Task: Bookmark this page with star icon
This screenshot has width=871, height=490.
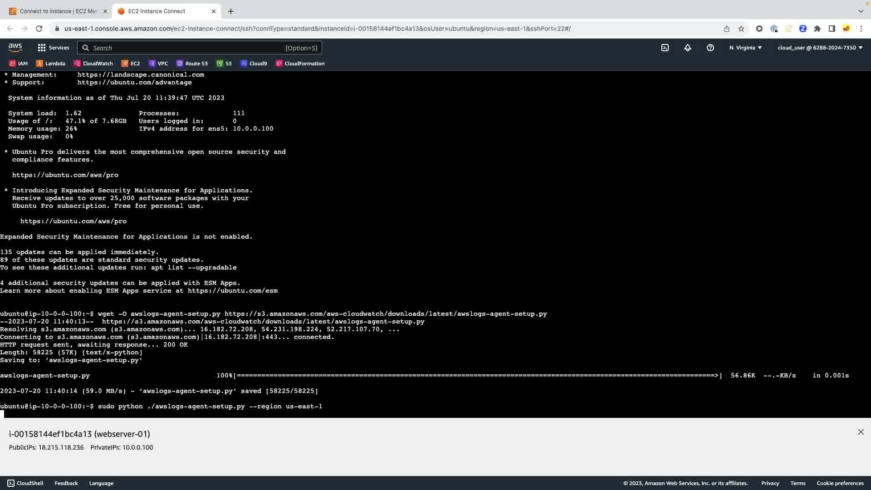Action: (x=741, y=29)
